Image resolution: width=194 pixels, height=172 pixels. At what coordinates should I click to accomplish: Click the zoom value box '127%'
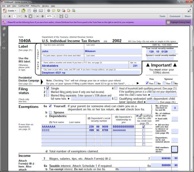click(49, 16)
